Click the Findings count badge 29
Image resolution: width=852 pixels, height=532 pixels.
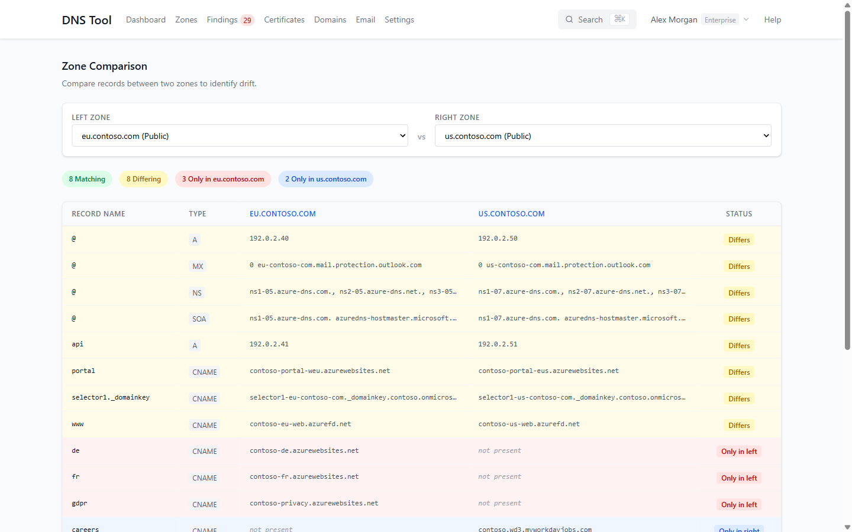click(247, 20)
